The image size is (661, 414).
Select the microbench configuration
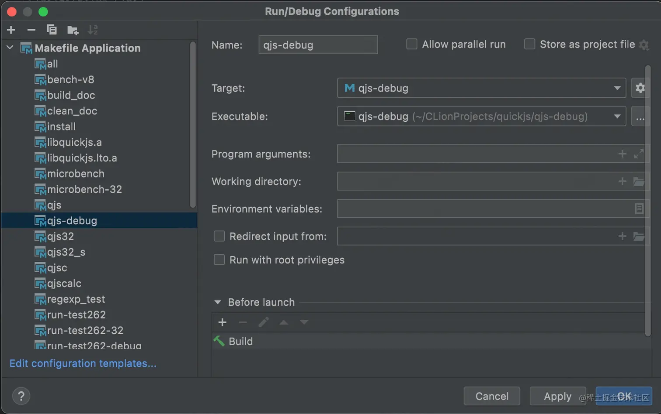pyautogui.click(x=76, y=174)
